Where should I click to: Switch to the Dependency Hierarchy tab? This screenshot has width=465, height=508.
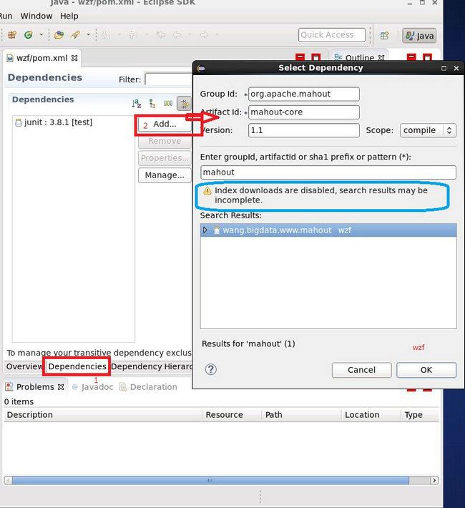pos(152,366)
